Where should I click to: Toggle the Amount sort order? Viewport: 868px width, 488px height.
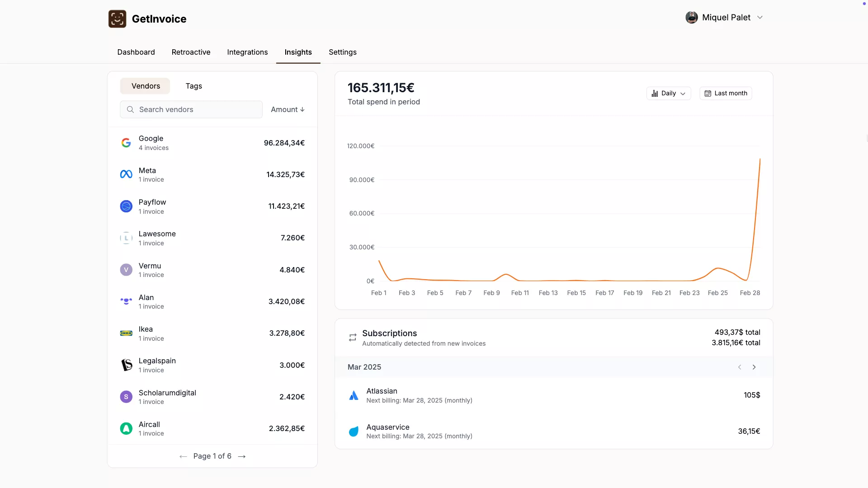click(288, 109)
